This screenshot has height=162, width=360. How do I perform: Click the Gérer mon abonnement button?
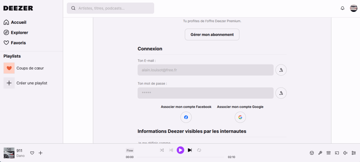(x=212, y=35)
